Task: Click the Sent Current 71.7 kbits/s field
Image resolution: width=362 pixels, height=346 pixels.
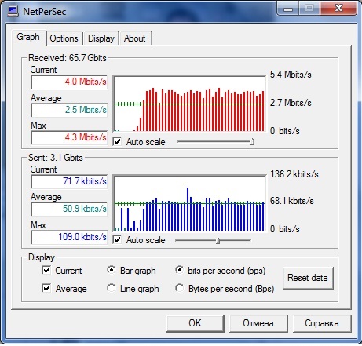Action: point(69,181)
